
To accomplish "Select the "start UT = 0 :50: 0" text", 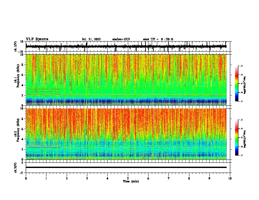I will click(x=158, y=39).
